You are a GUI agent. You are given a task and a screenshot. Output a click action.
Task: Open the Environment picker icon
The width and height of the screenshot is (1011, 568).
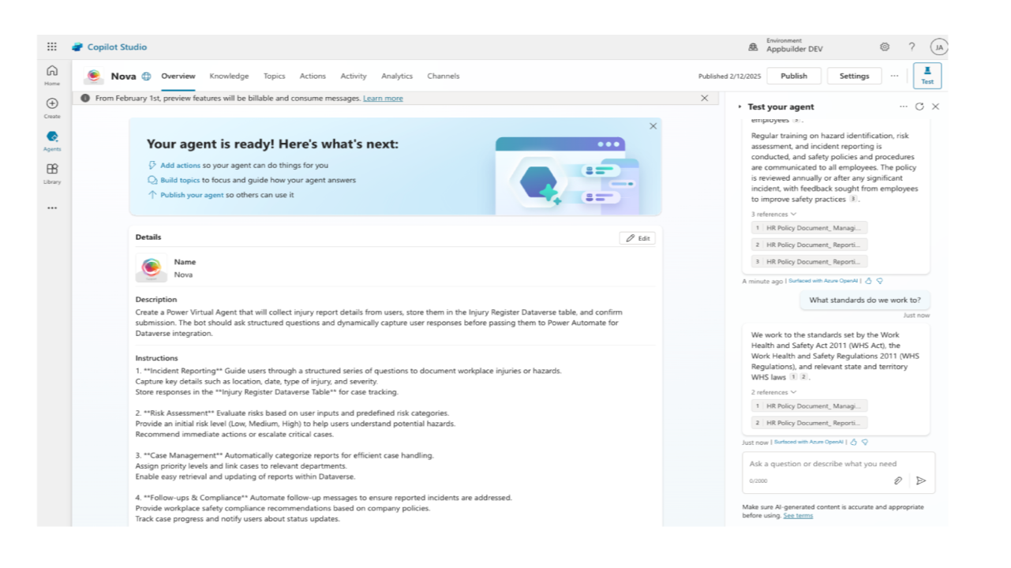(753, 47)
